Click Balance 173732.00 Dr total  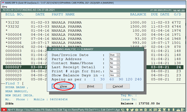[140, 103]
